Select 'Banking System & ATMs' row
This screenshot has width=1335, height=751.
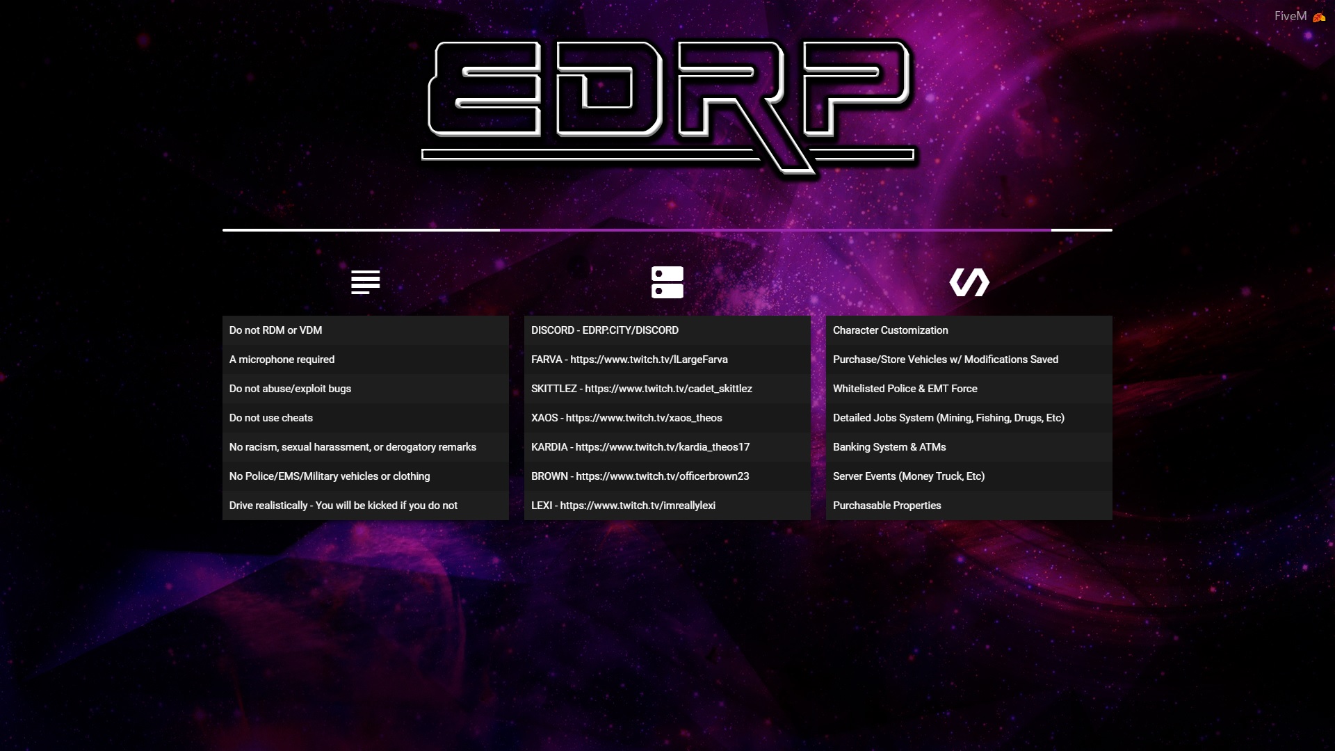969,447
